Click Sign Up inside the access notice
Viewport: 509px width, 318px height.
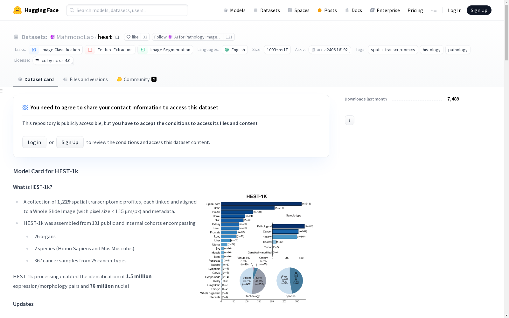[70, 142]
